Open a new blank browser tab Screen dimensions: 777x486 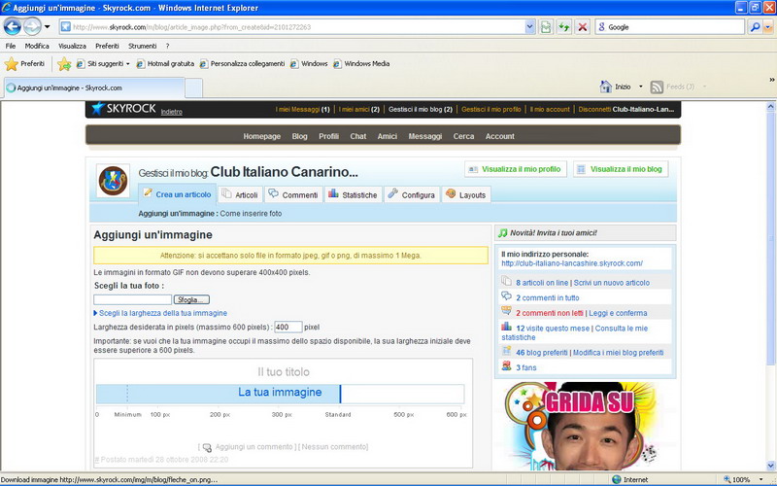pyautogui.click(x=193, y=88)
